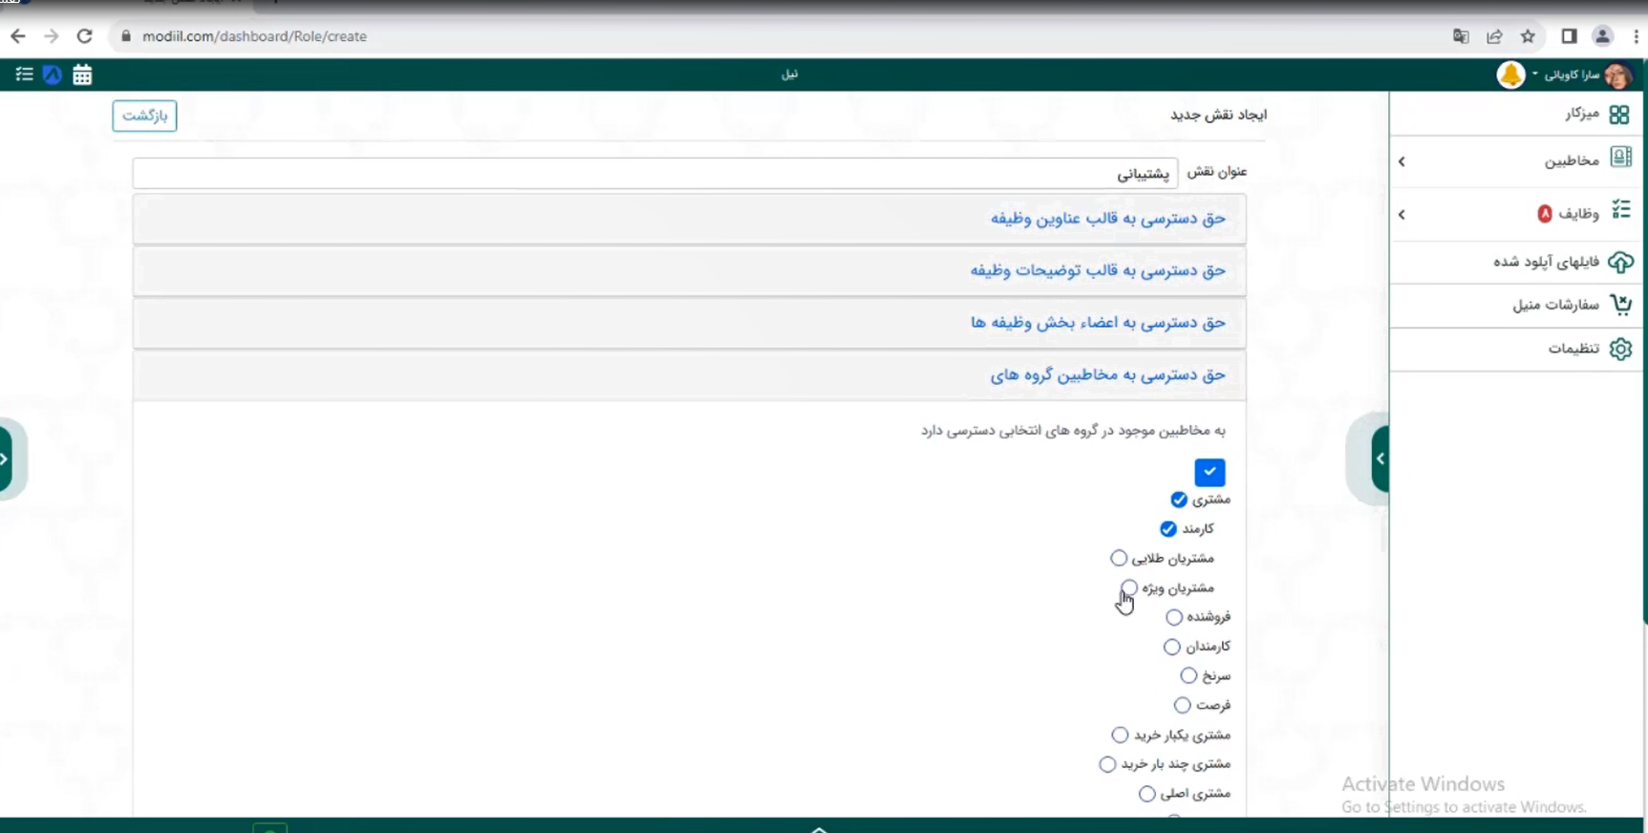Select the مشتریان طلایی option
Viewport: 1648px width, 833px height.
click(x=1119, y=558)
